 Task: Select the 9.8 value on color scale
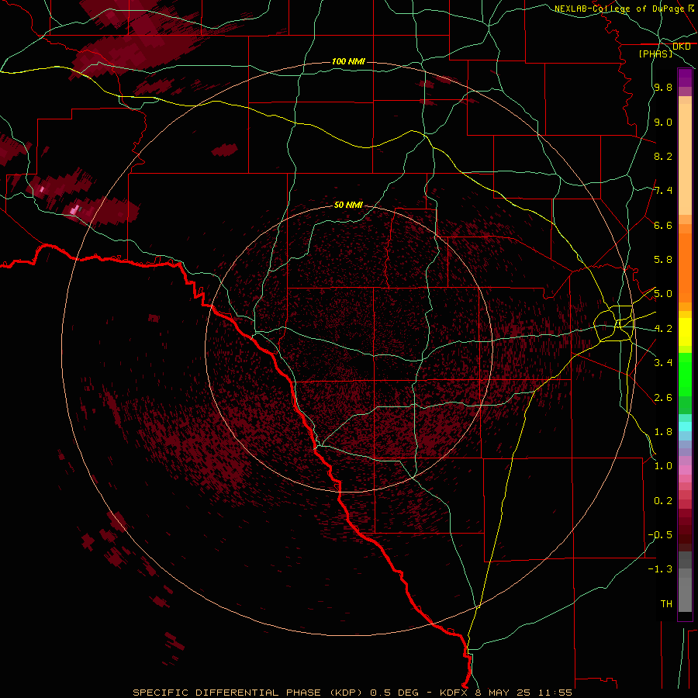point(663,87)
